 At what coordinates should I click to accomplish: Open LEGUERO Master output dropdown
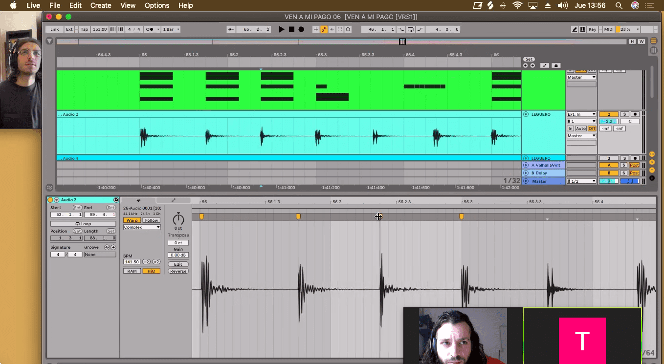pyautogui.click(x=581, y=136)
